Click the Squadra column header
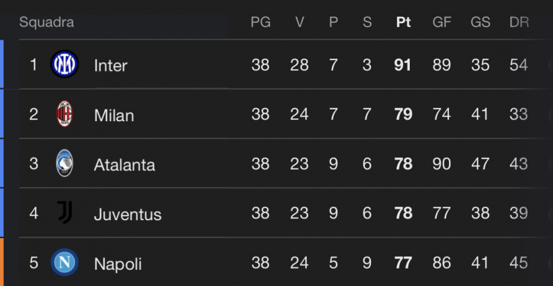 click(x=46, y=22)
